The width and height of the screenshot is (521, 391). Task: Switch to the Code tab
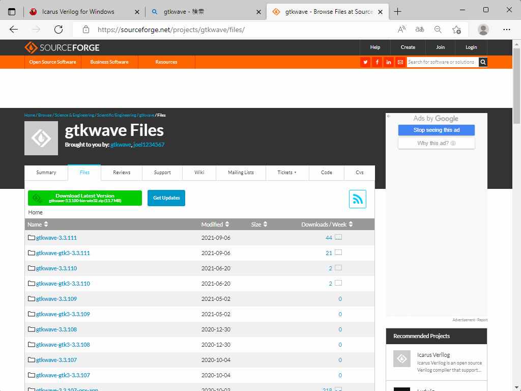(x=326, y=173)
